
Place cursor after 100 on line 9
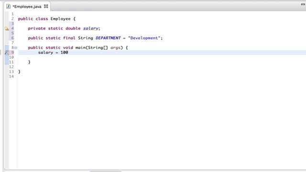[68, 53]
